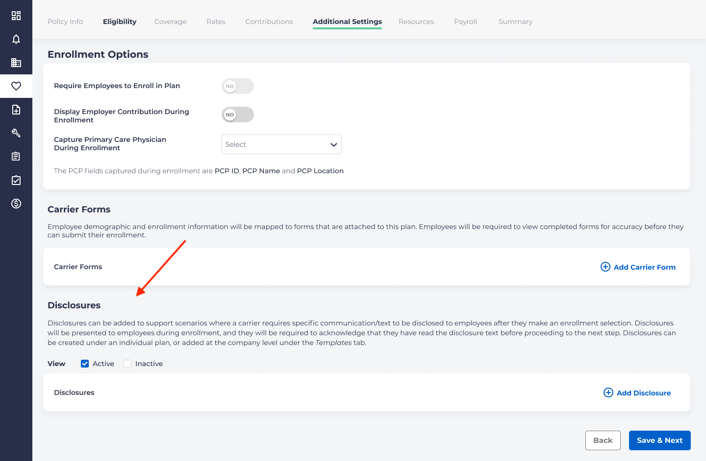Screen dimensions: 706x461
Task: Toggle Display Employer Contribution During Enrollment
Action: pyautogui.click(x=238, y=115)
